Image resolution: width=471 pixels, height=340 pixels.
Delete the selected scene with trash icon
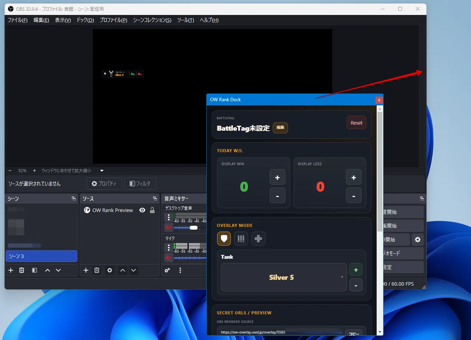click(22, 270)
